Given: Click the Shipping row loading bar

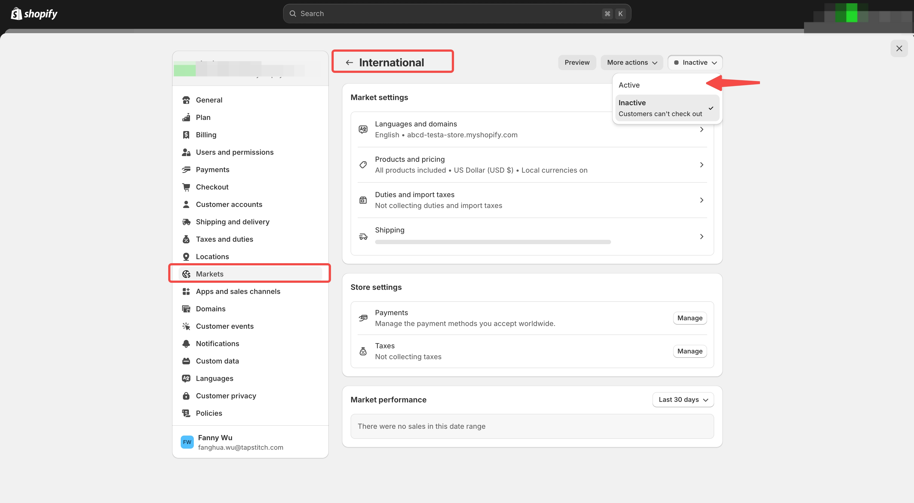Looking at the screenshot, I should [492, 242].
